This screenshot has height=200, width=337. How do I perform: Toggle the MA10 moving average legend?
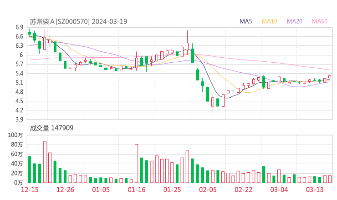(269, 21)
